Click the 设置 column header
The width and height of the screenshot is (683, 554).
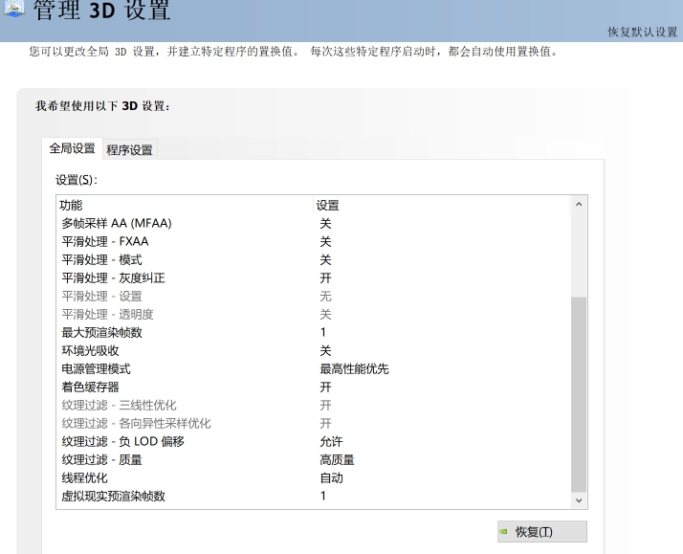(441, 205)
